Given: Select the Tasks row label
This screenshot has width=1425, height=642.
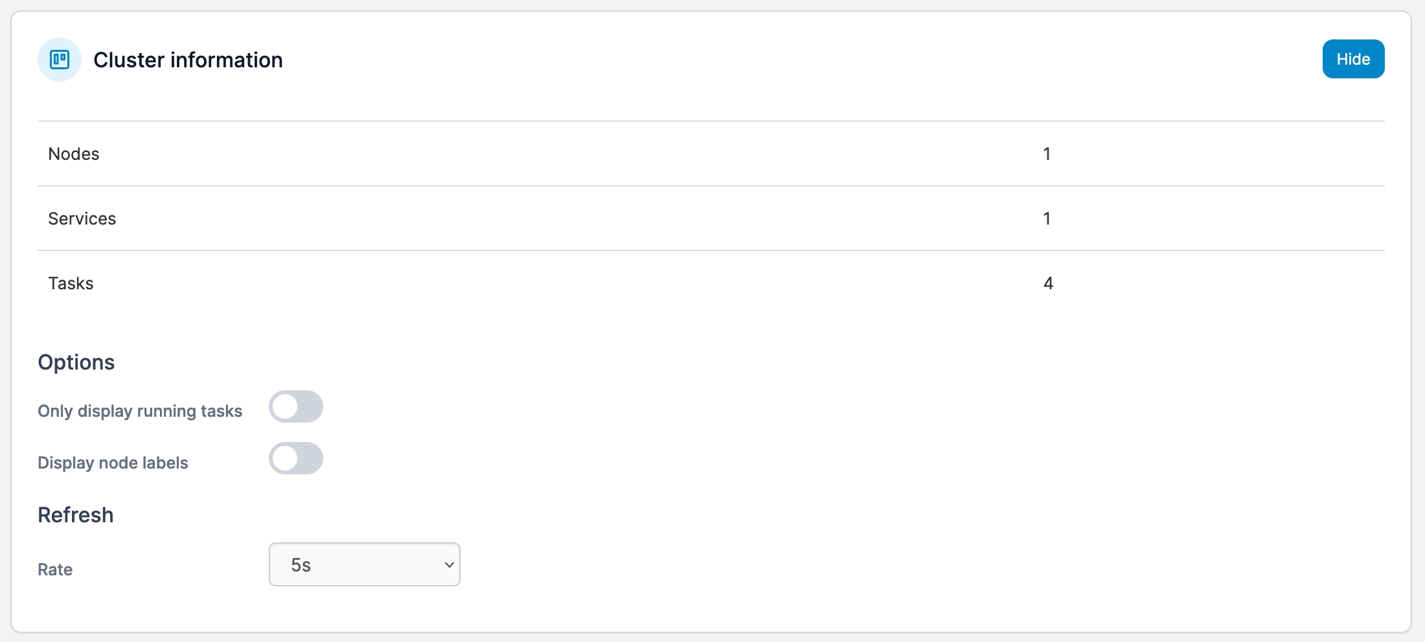Looking at the screenshot, I should pos(71,283).
